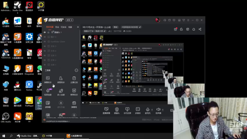Image resolution: width=247 pixels, height=139 pixels.
Task: Select the 图片 3 source row
Action: point(61,37)
